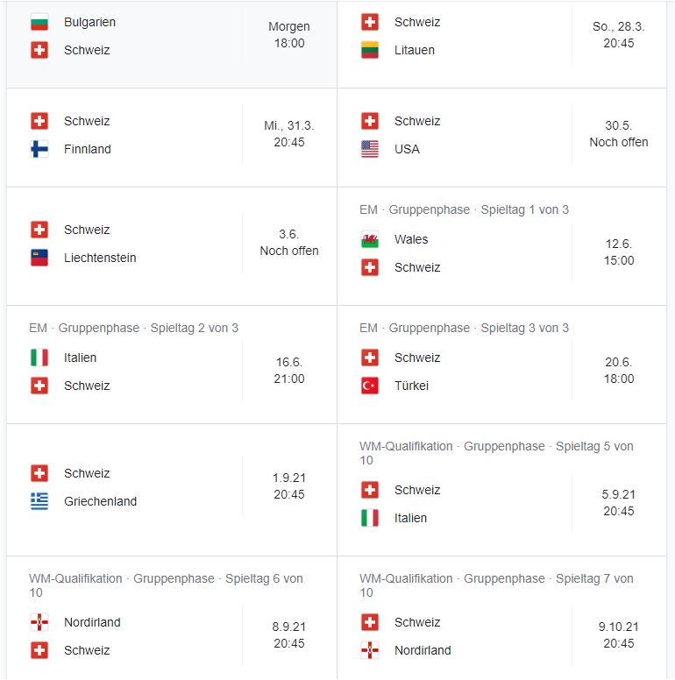The height and width of the screenshot is (680, 675).
Task: Select the Liechtenstein flag icon
Action: (39, 258)
